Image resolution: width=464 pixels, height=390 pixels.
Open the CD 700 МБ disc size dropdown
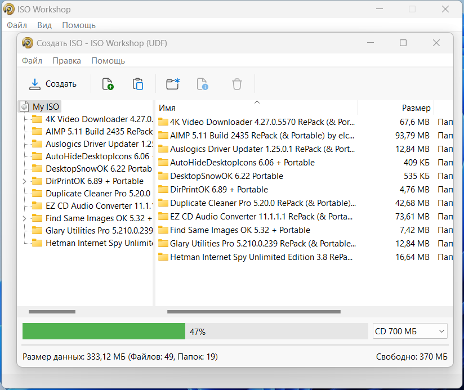click(x=410, y=331)
